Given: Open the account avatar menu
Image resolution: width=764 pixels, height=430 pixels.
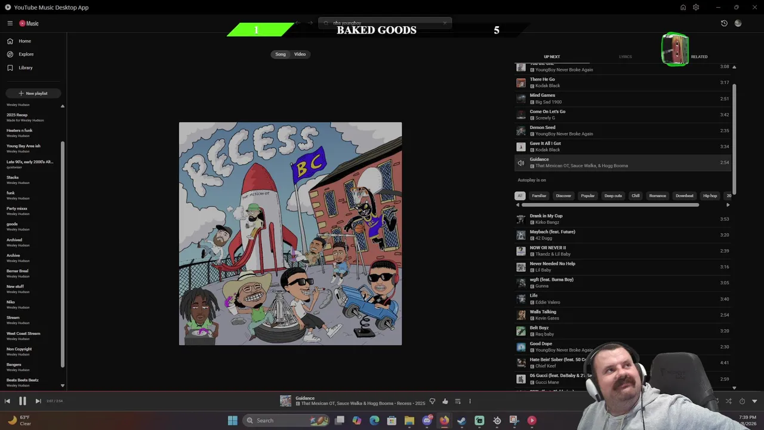Looking at the screenshot, I should (738, 23).
